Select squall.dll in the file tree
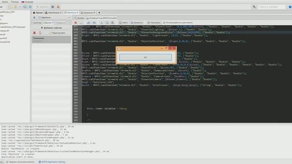292x164 pixels. 3,38
